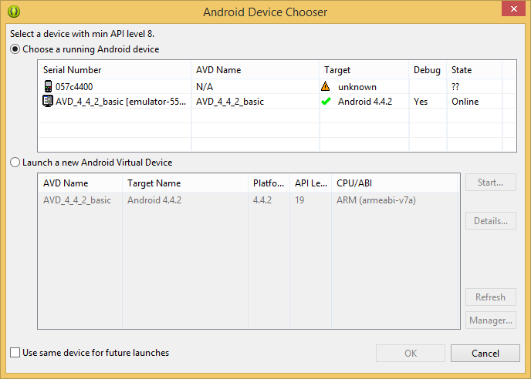Click the AVD Name header in running devices table

pyautogui.click(x=218, y=70)
